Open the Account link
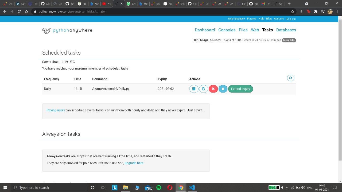Viewport: 342px width, 192px height. pyautogui.click(x=279, y=19)
